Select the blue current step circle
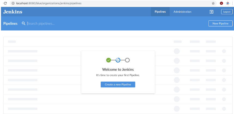 pyautogui.click(x=118, y=60)
